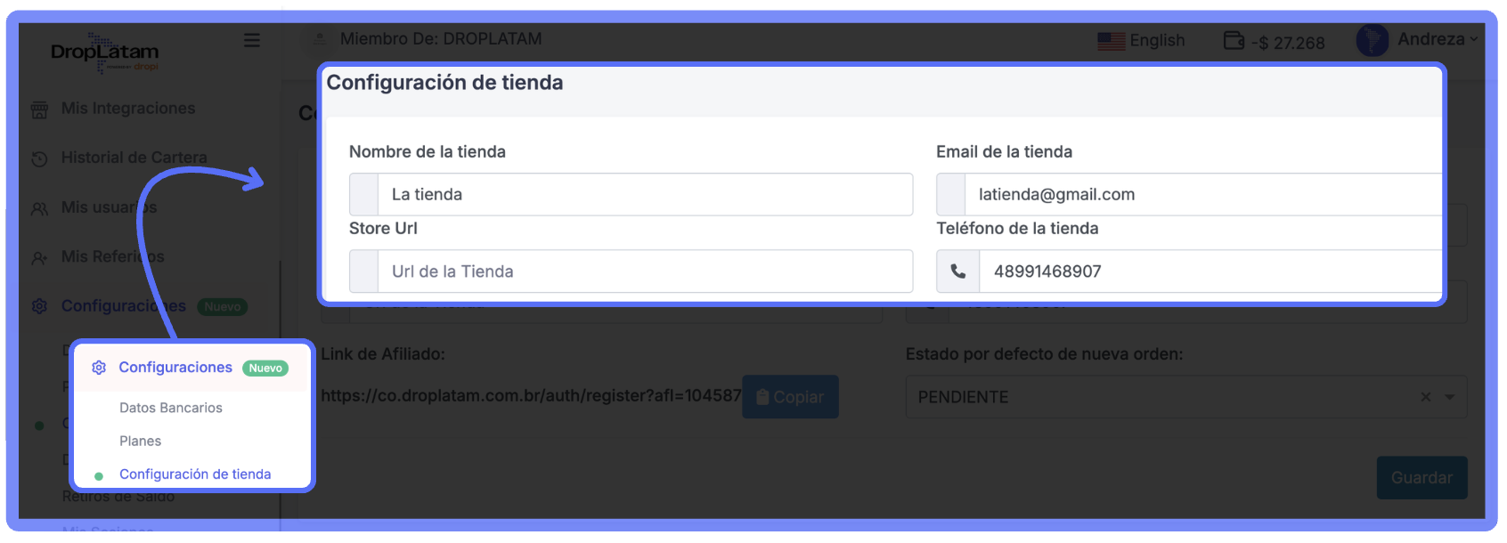Viewport: 1507px width, 543px height.
Task: Click the hamburger menu icon
Action: 252,40
